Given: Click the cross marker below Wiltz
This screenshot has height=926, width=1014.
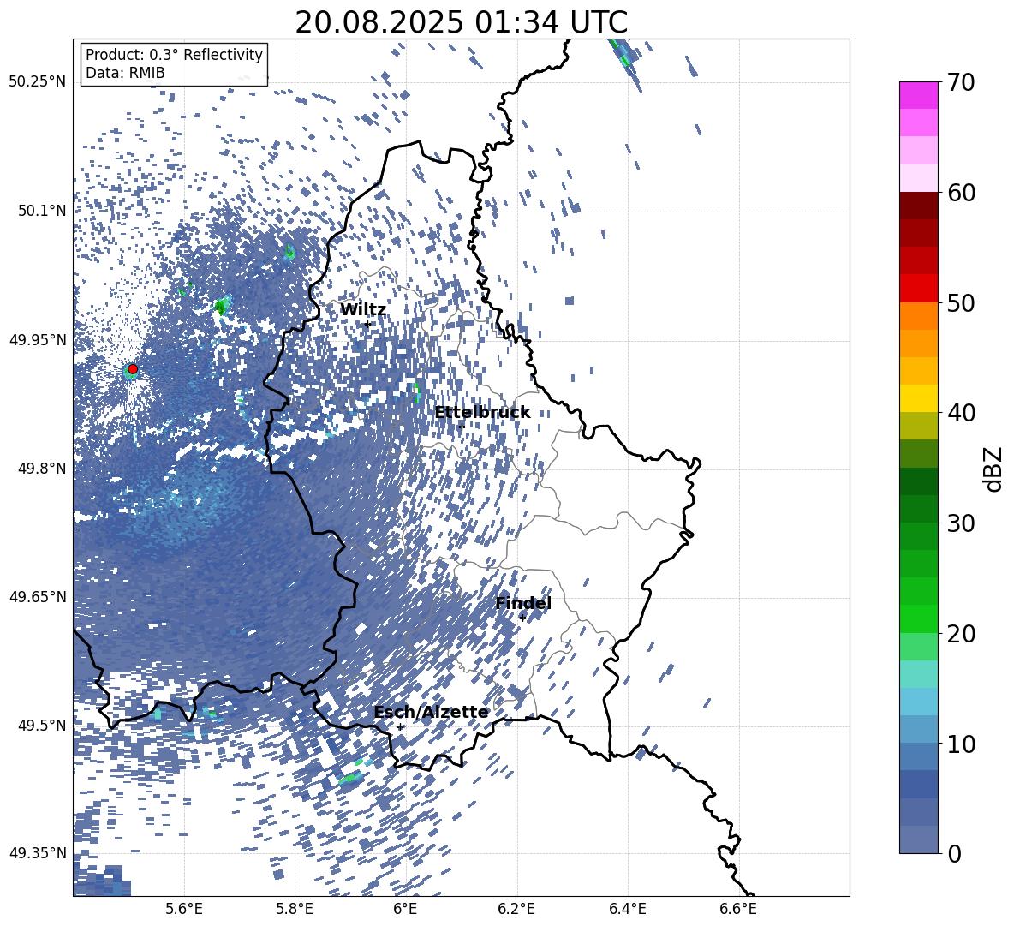Looking at the screenshot, I should pyautogui.click(x=367, y=324).
